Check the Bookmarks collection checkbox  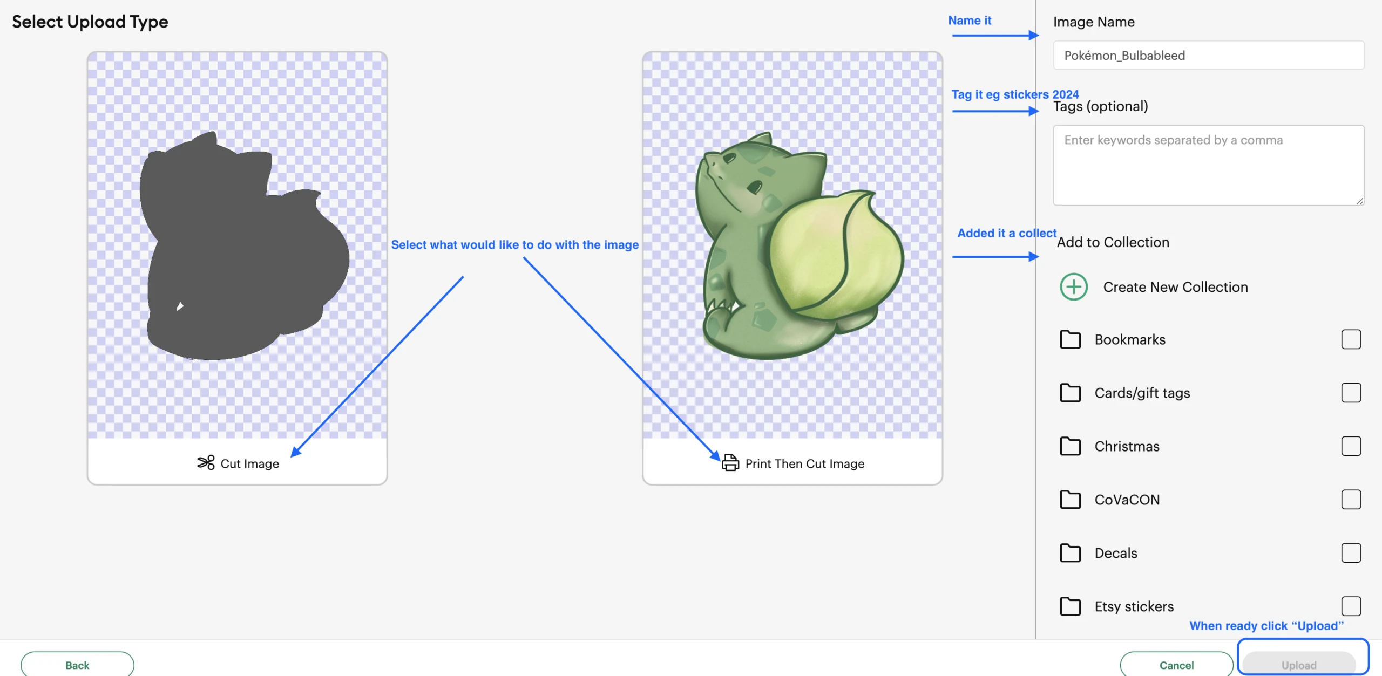(x=1351, y=339)
